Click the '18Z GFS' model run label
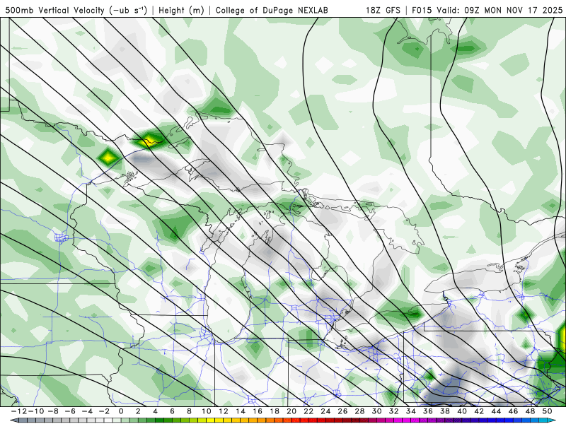 pos(383,10)
